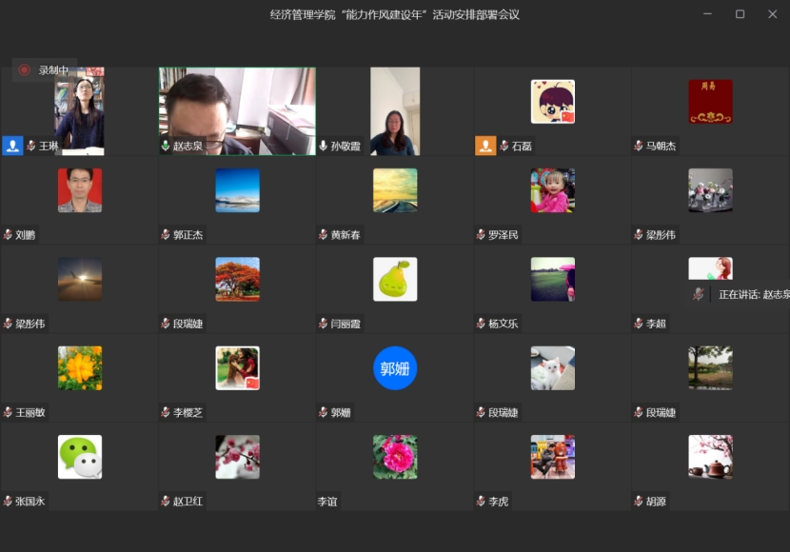This screenshot has width=790, height=552.
Task: Click the 正在讲话: 赵志泉 speaking label
Action: [753, 295]
